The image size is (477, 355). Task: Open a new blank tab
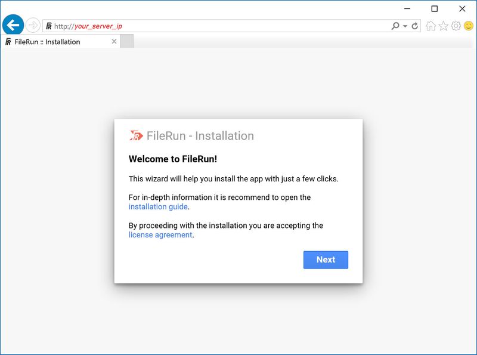pyautogui.click(x=126, y=41)
